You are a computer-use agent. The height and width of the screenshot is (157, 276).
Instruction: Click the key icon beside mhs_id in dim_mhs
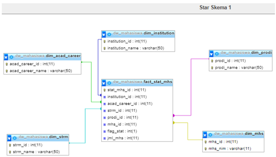(205, 142)
